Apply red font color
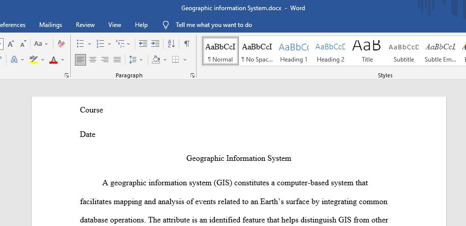Viewport: 466px width, 226px height. point(53,60)
